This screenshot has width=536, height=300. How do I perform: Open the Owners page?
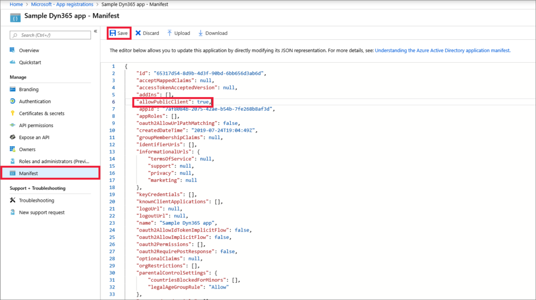click(27, 149)
